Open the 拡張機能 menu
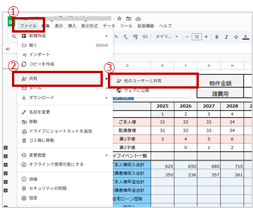This screenshot has width=253, height=208. (x=146, y=26)
